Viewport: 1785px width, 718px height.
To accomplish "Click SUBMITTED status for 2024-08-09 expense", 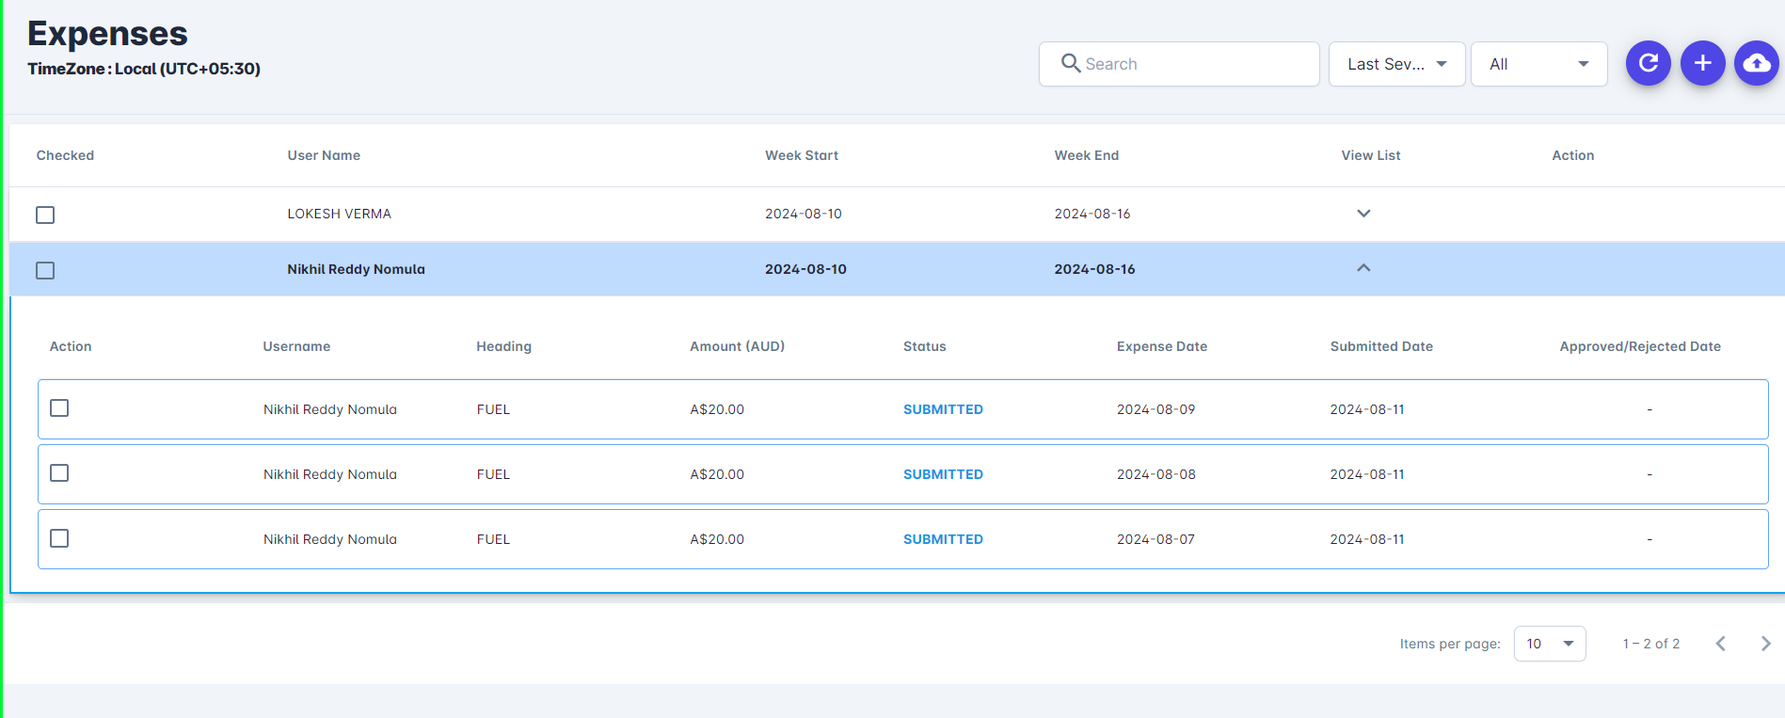I will coord(943,409).
